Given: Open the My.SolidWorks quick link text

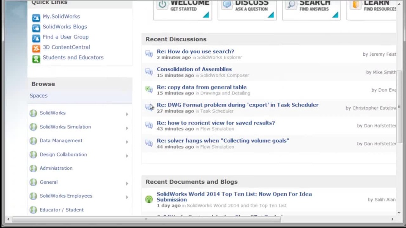Looking at the screenshot, I should pyautogui.click(x=61, y=16).
